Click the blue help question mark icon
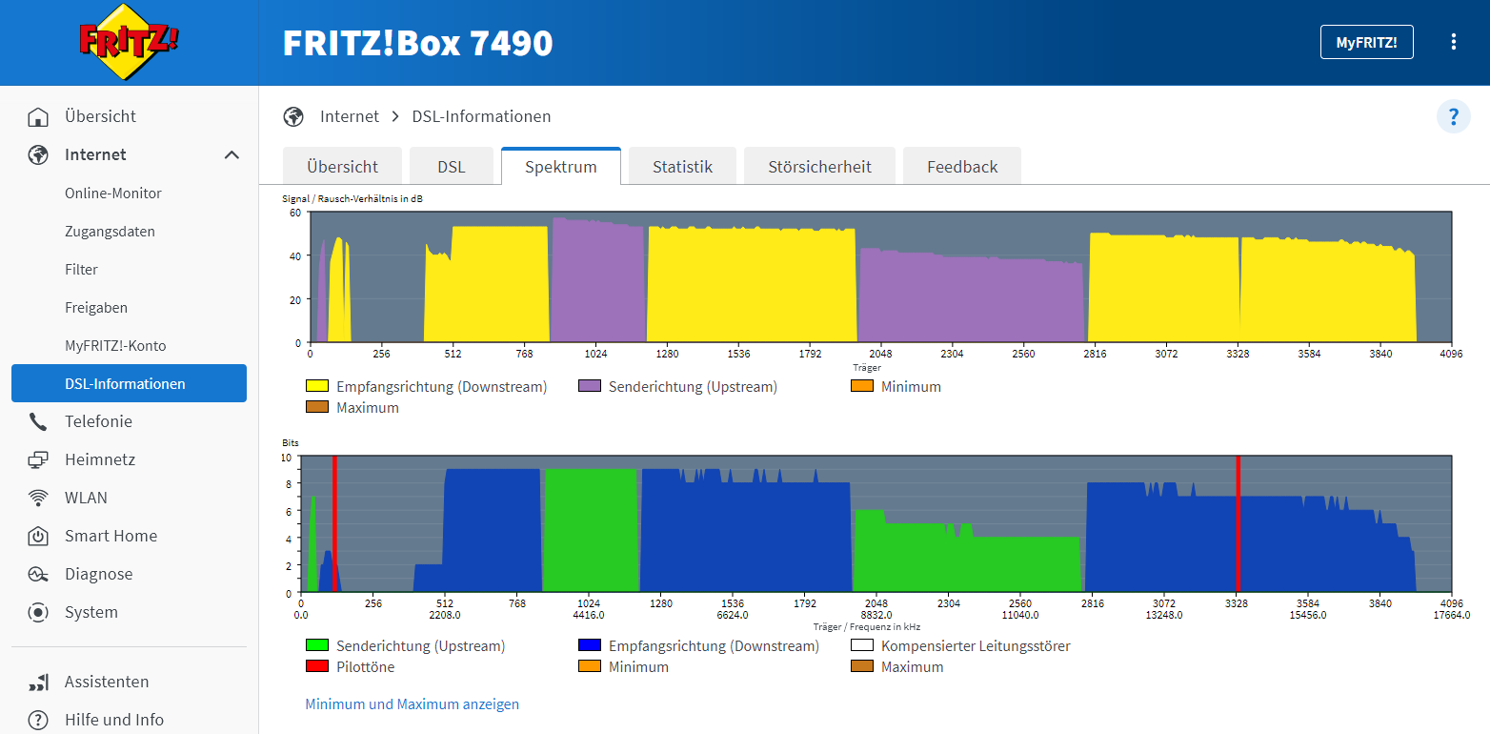Viewport: 1490px width, 734px height. pos(1453,117)
